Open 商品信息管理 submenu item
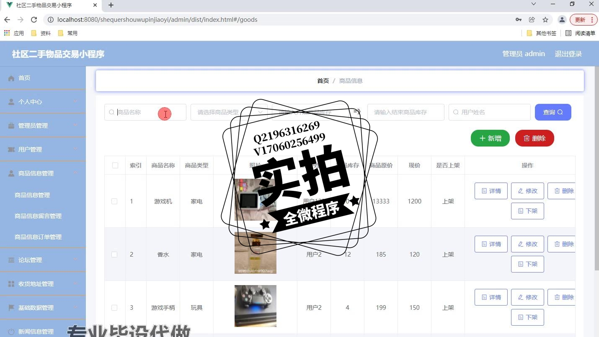 [x=32, y=195]
